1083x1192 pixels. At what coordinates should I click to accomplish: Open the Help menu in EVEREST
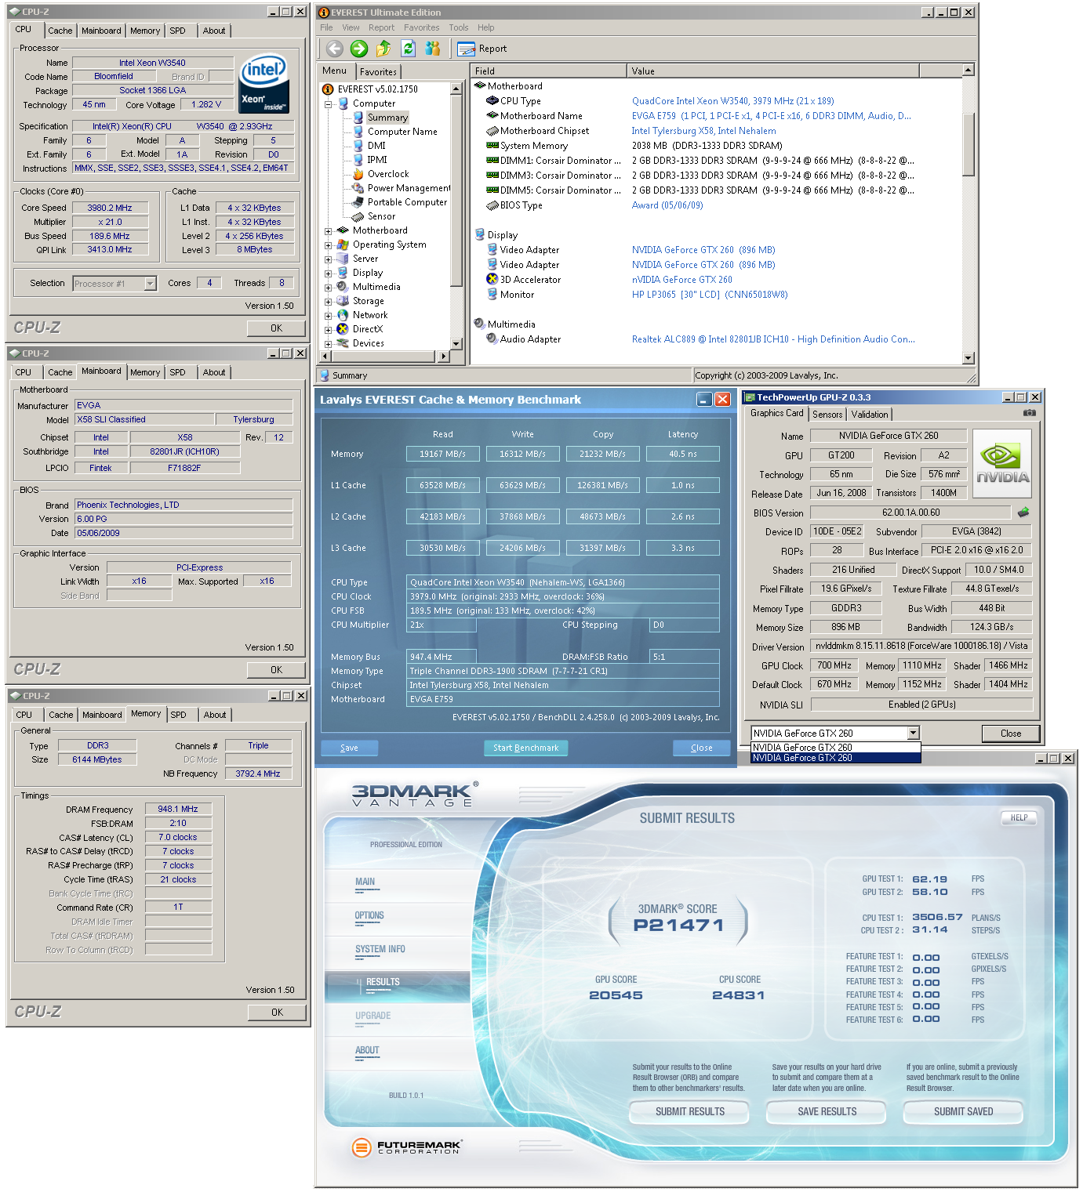(x=486, y=27)
